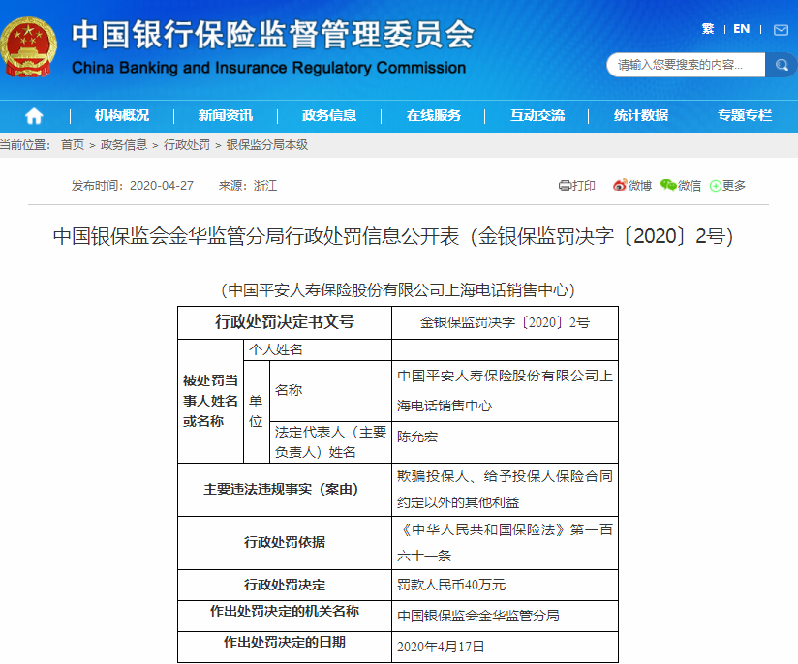Open the 在线服务 menu

[434, 115]
